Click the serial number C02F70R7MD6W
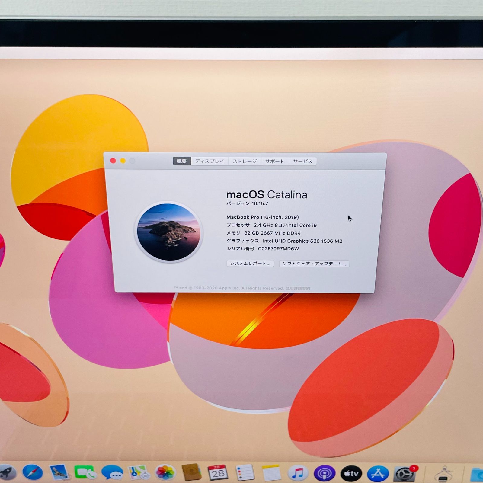The width and height of the screenshot is (483, 483). 278,249
